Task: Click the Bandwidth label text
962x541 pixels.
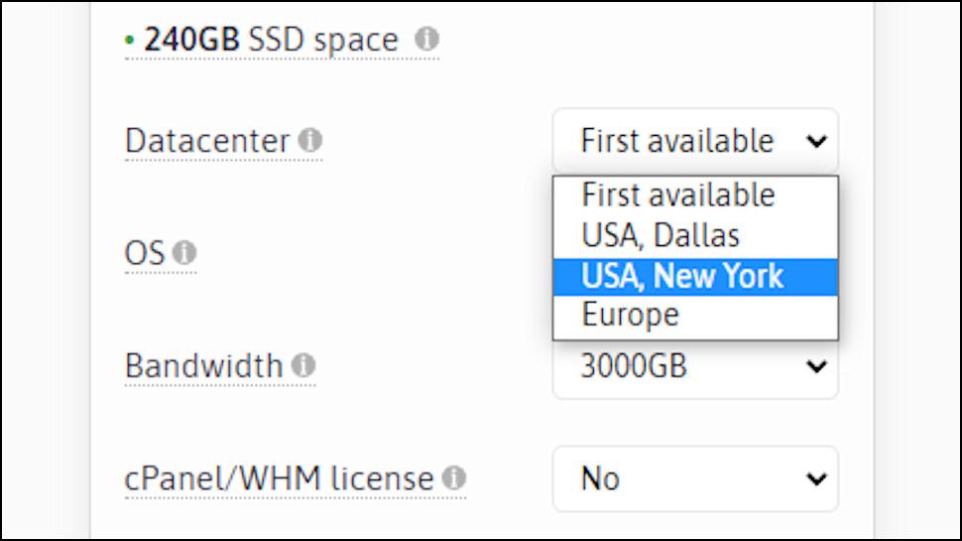Action: point(203,365)
